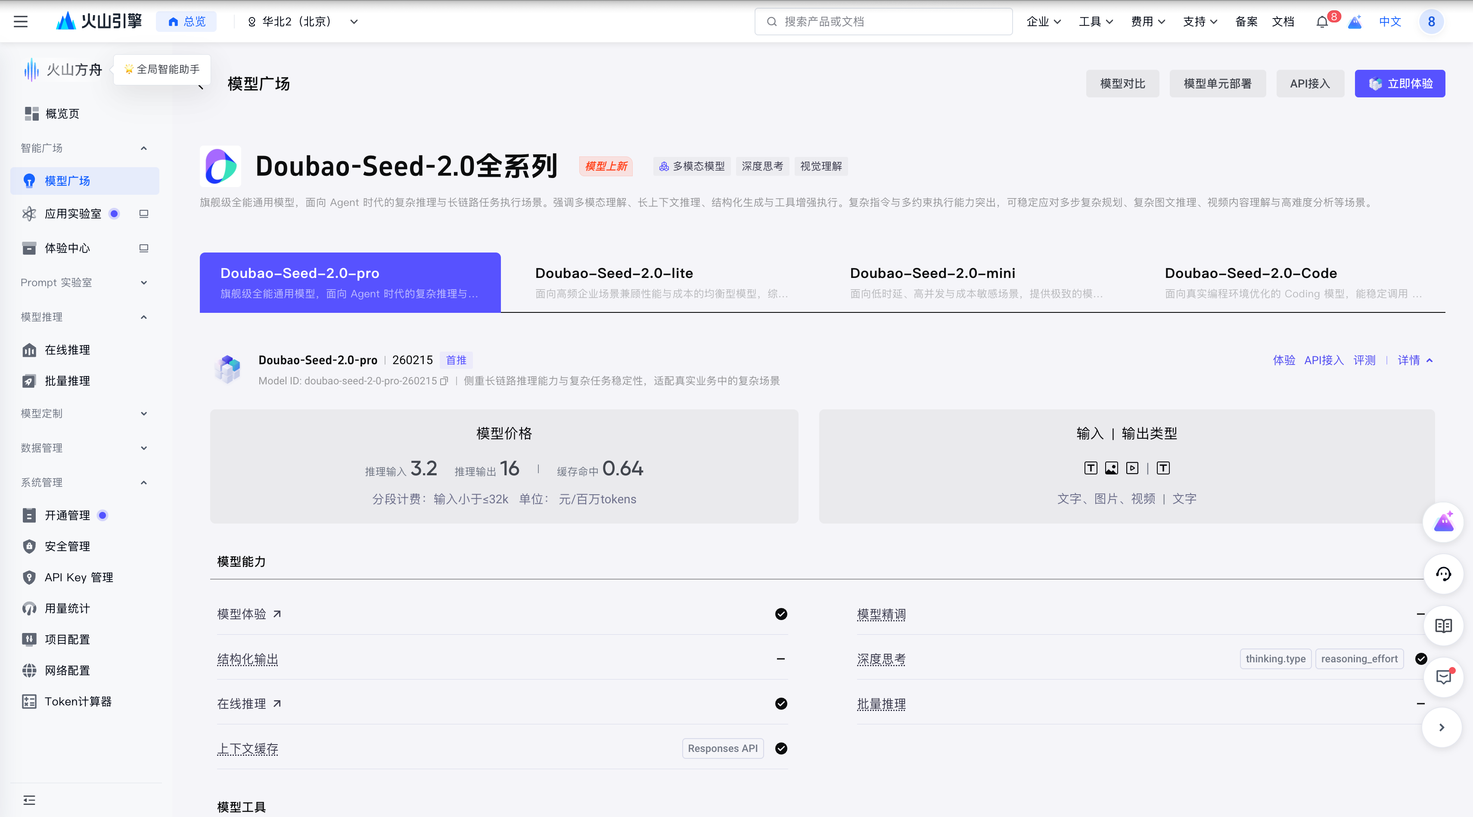Open the documentation book floating icon
This screenshot has width=1473, height=817.
pos(1443,625)
